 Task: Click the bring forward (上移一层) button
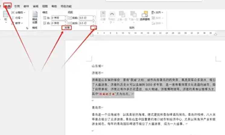coord(122,17)
